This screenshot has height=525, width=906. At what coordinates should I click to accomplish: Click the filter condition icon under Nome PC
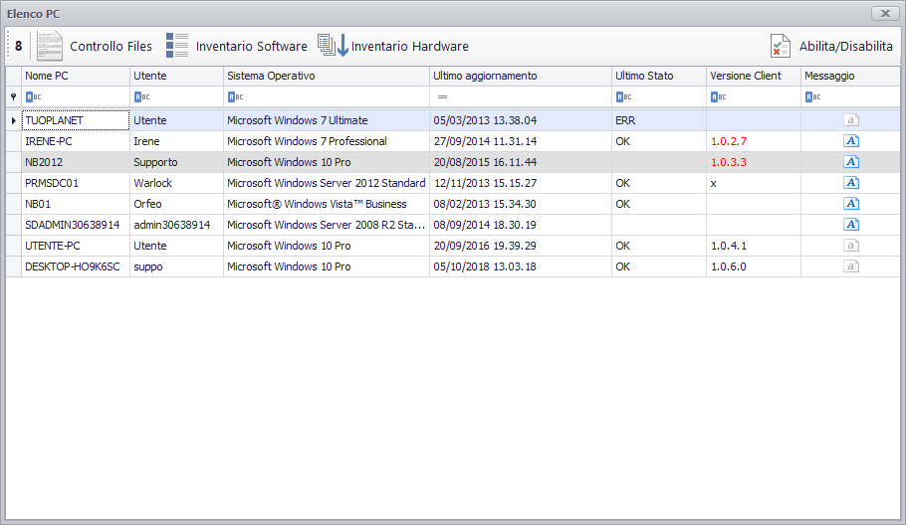(34, 96)
